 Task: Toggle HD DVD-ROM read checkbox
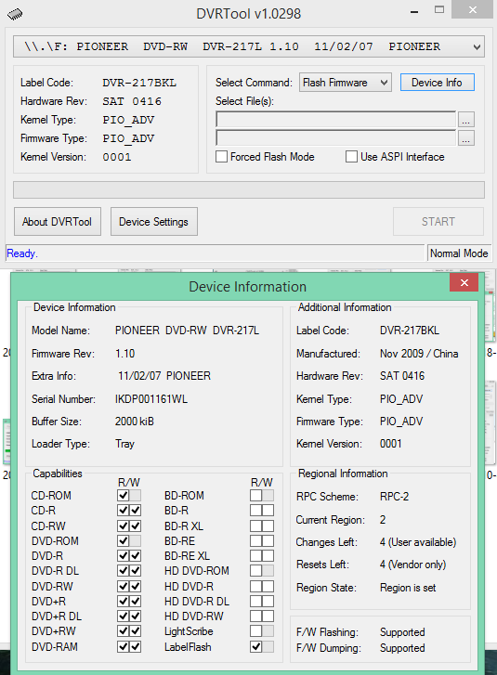[x=255, y=571]
